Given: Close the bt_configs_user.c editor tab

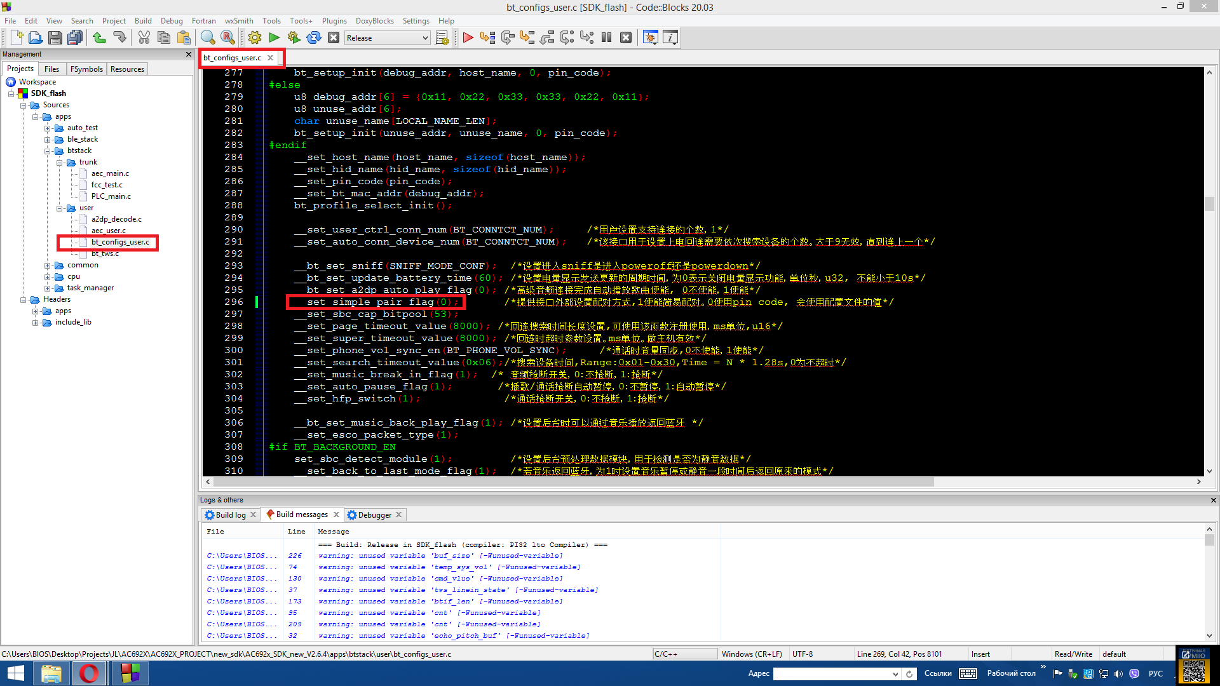Looking at the screenshot, I should 271,58.
